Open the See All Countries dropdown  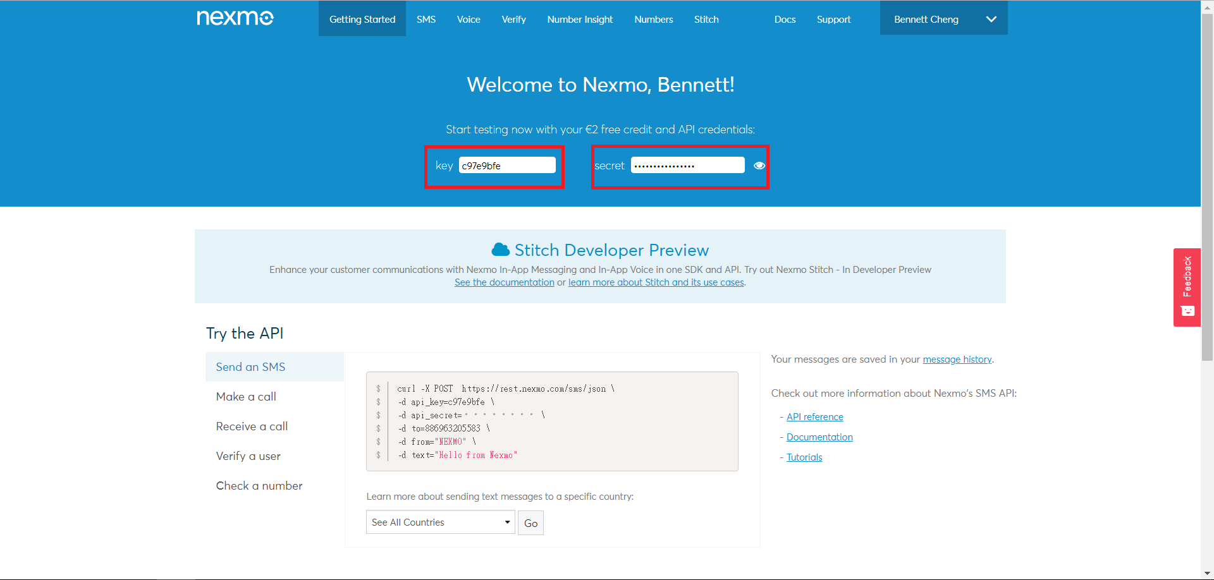440,523
